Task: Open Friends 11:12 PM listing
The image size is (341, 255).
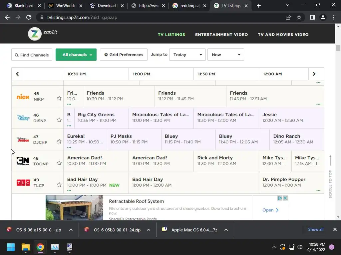Action: pos(190,96)
